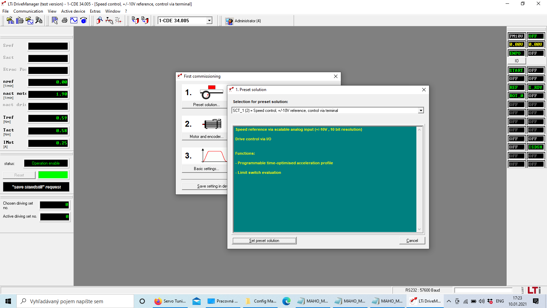Open the View menu

pyautogui.click(x=52, y=11)
